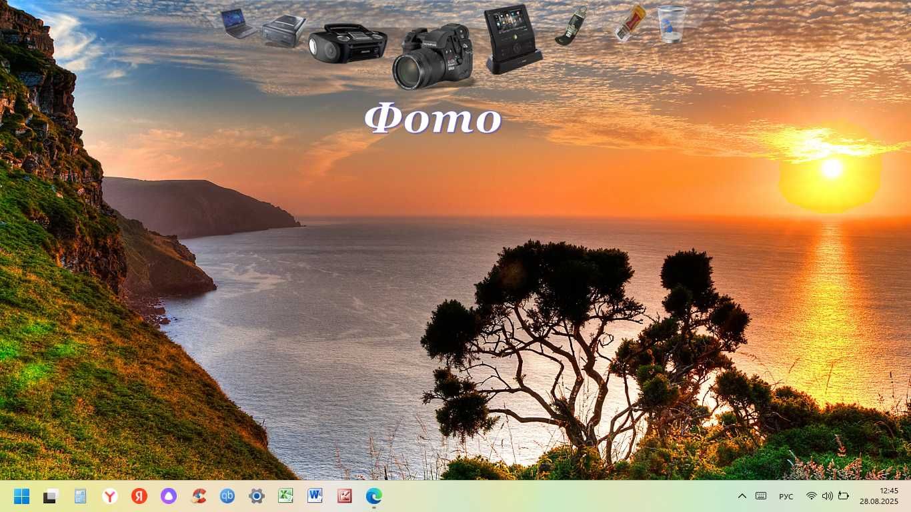
Task: Open the touch keyboard tray icon
Action: 761,496
